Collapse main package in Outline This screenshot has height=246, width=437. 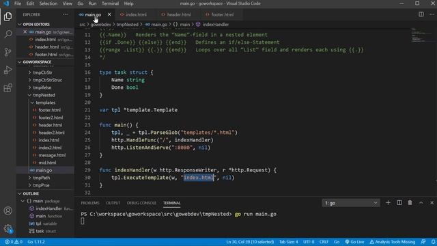tap(23, 201)
